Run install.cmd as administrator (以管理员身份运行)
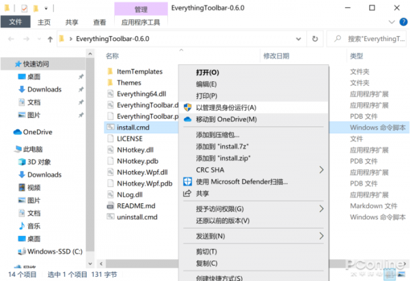This screenshot has width=410, height=281. 225,108
